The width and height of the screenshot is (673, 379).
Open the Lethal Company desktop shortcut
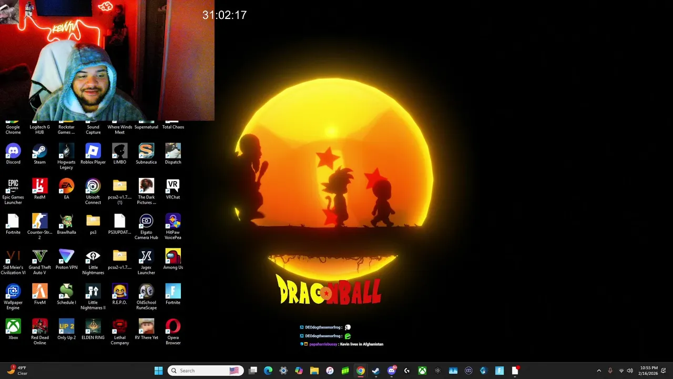coord(120,333)
